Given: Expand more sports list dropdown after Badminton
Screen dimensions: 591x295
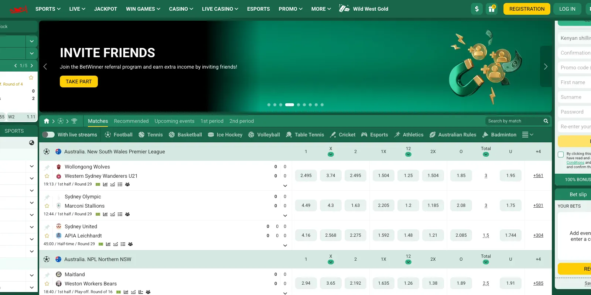Looking at the screenshot, I should pyautogui.click(x=528, y=135).
